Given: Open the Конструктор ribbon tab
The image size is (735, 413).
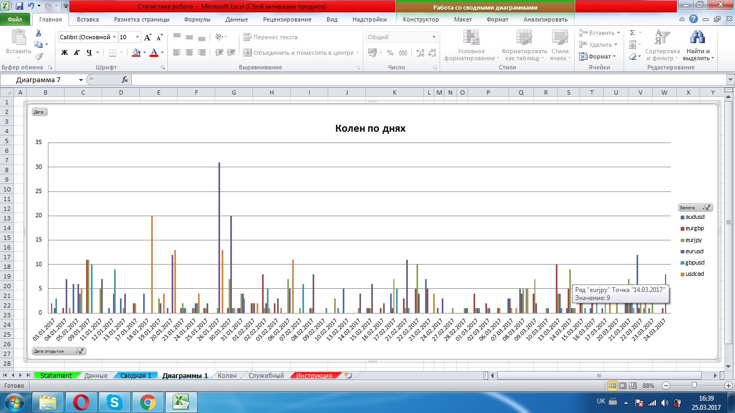Looking at the screenshot, I should point(421,19).
